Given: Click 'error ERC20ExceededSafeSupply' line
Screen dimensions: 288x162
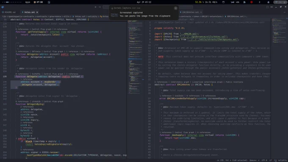Looking at the screenshot, I should 202,99.
